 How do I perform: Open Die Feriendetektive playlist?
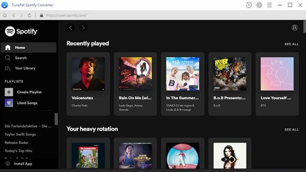(x=28, y=126)
